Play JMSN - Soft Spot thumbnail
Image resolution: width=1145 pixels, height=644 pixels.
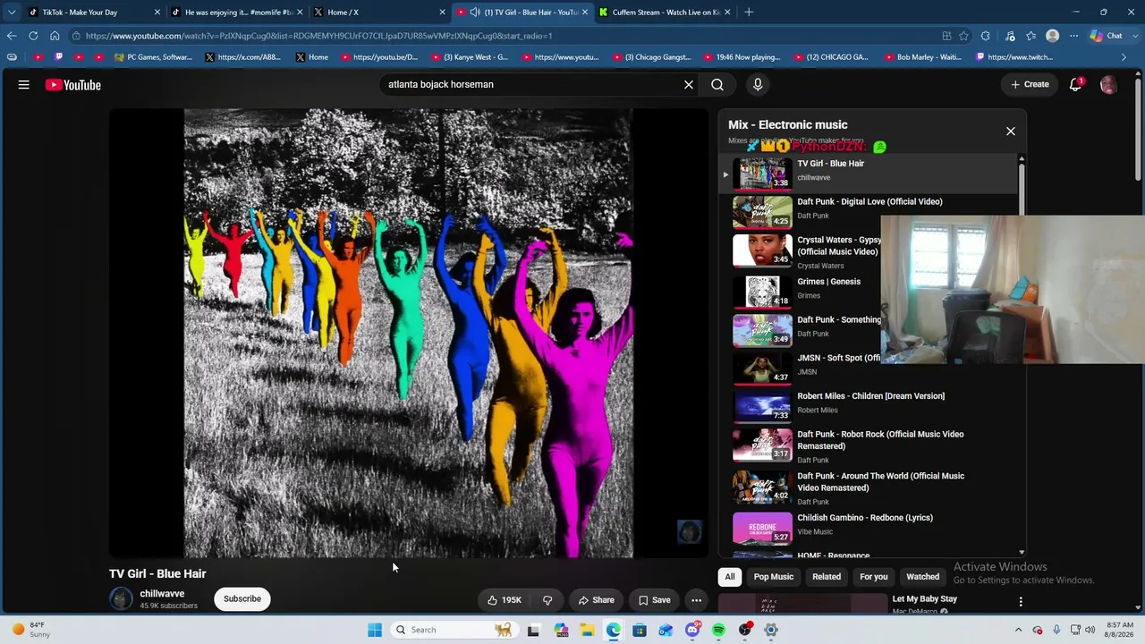click(x=762, y=368)
